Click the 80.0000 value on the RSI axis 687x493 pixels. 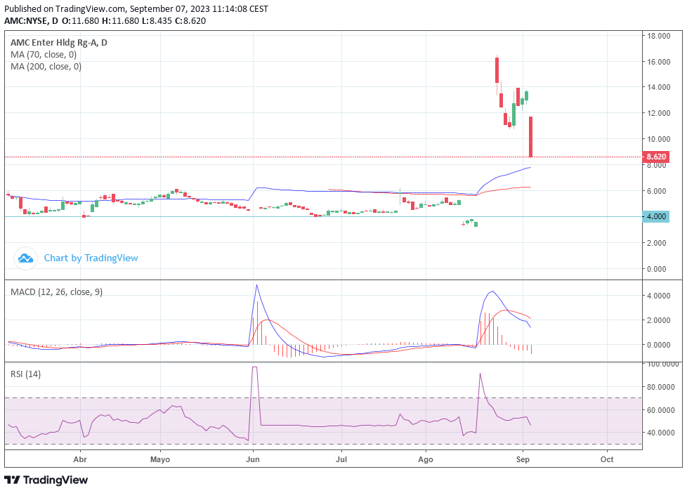point(661,387)
